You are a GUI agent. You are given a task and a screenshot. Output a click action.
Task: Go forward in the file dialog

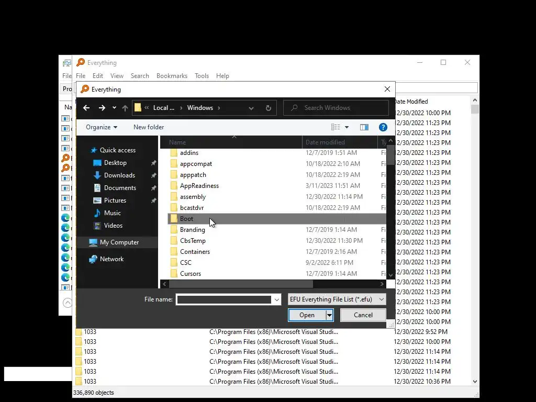[102, 108]
